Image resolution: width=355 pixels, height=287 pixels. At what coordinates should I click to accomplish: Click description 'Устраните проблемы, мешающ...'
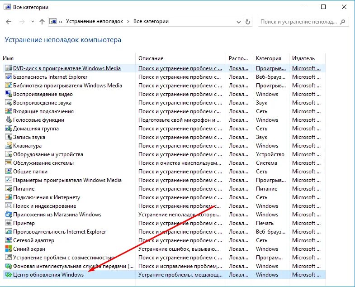pyautogui.click(x=180, y=275)
